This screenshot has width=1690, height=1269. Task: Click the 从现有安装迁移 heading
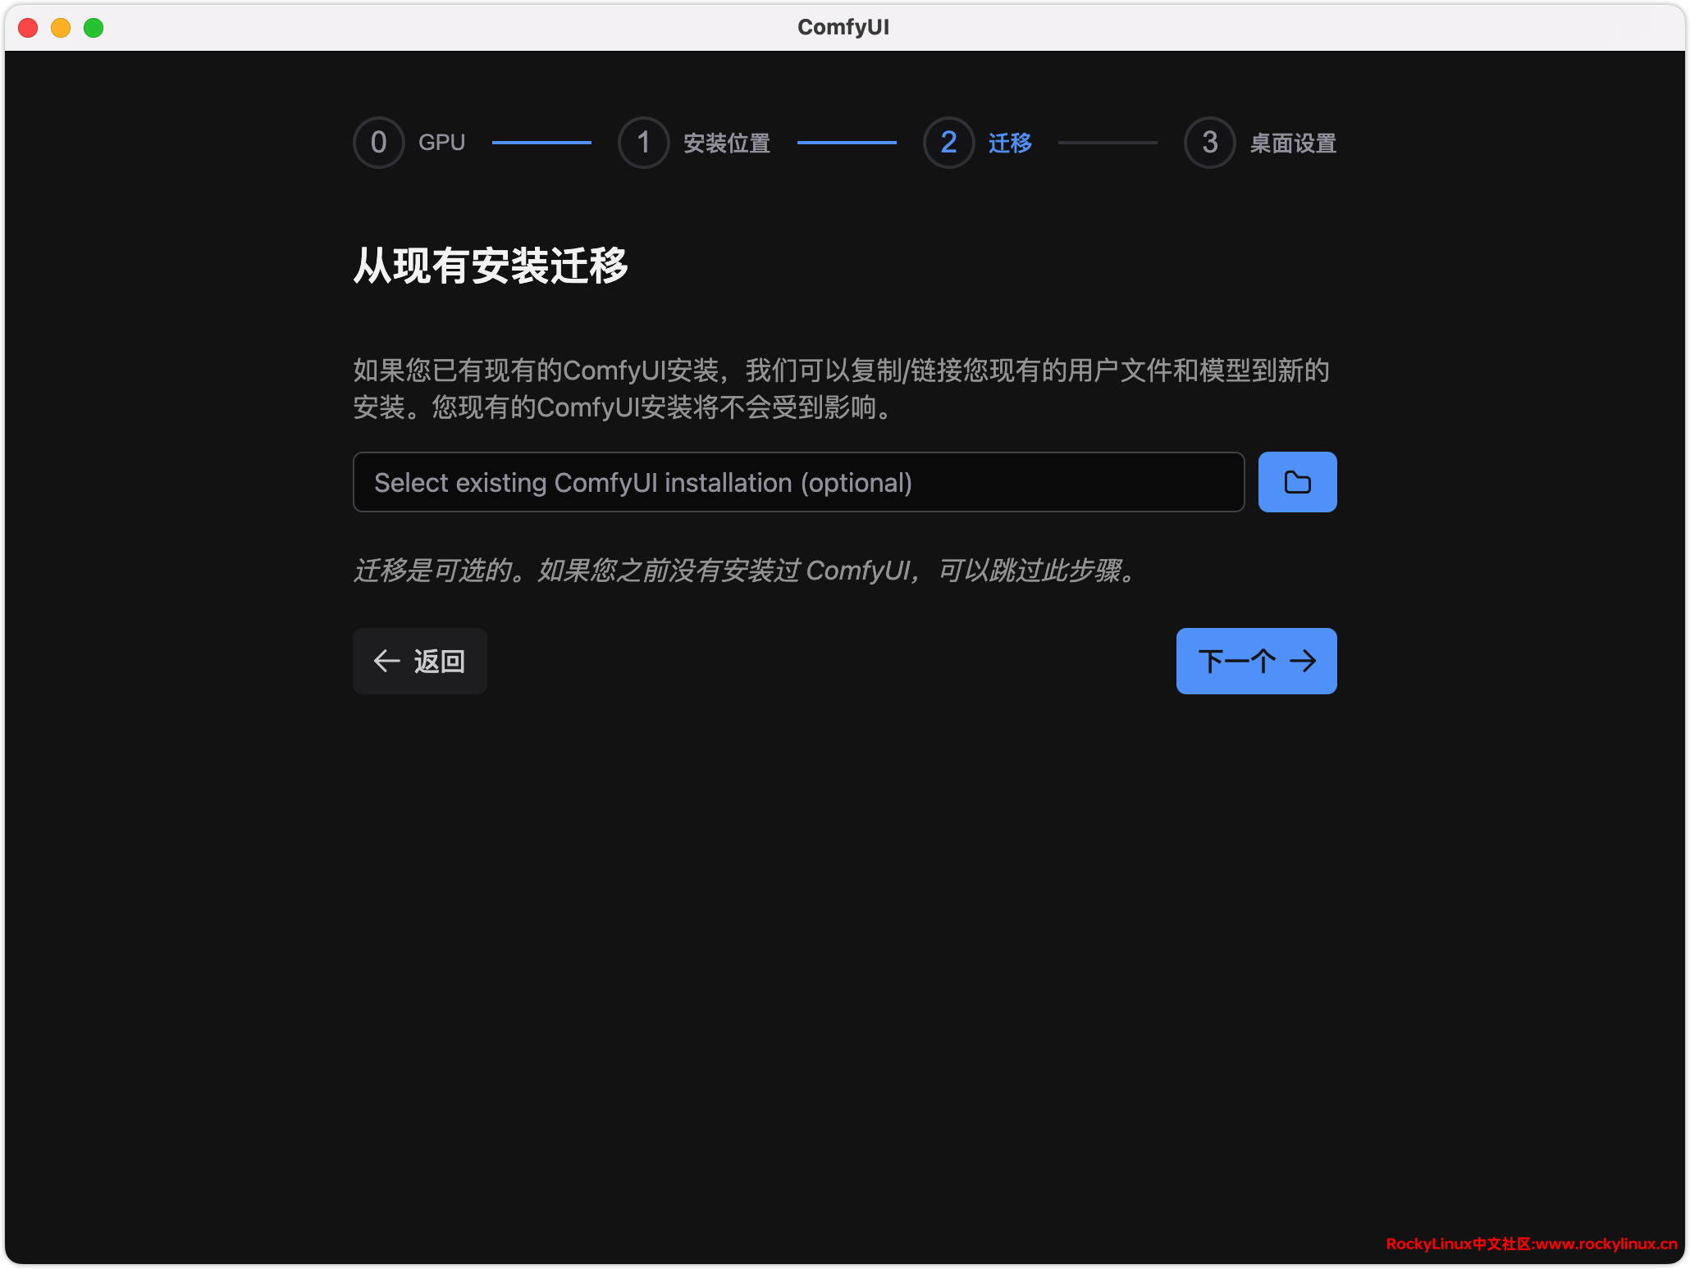491,266
